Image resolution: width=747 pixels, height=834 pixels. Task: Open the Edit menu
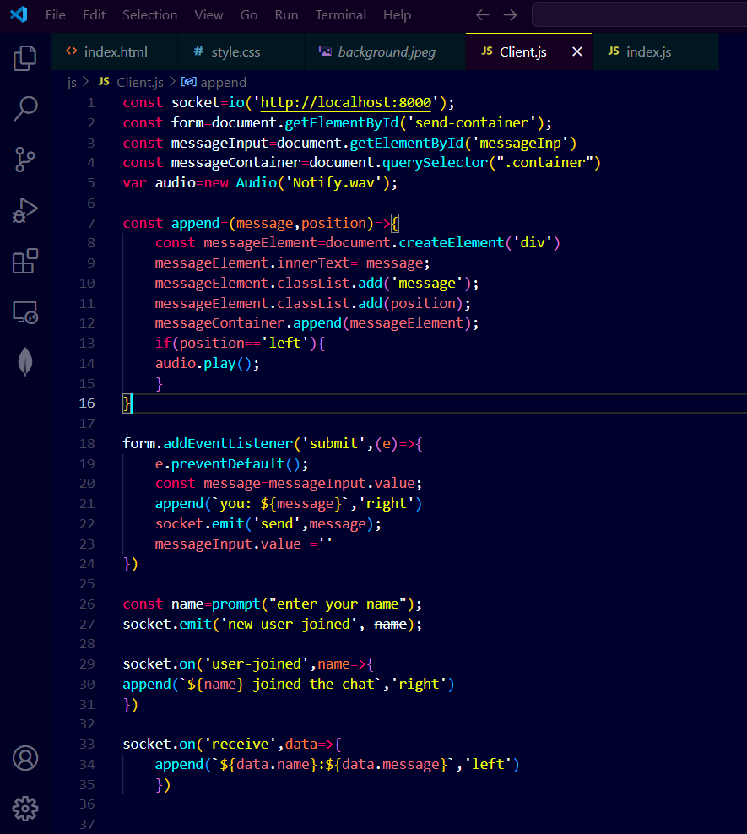click(94, 15)
